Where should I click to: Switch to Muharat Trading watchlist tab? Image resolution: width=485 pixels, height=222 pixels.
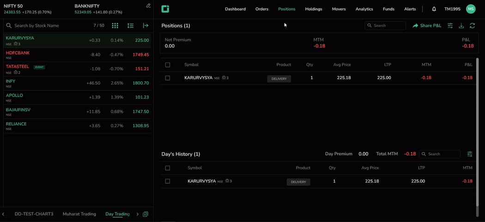[79, 214]
